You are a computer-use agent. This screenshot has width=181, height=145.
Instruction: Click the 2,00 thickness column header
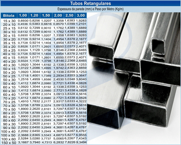click(58, 15)
